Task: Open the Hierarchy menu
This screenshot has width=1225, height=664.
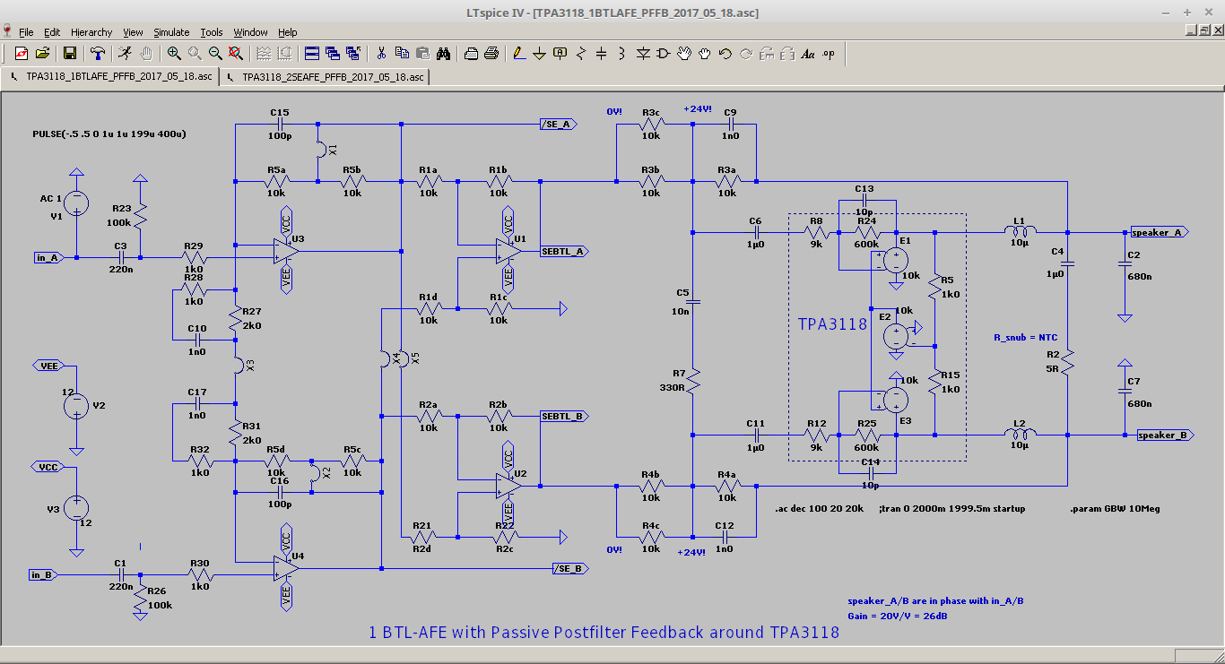Action: tap(91, 32)
